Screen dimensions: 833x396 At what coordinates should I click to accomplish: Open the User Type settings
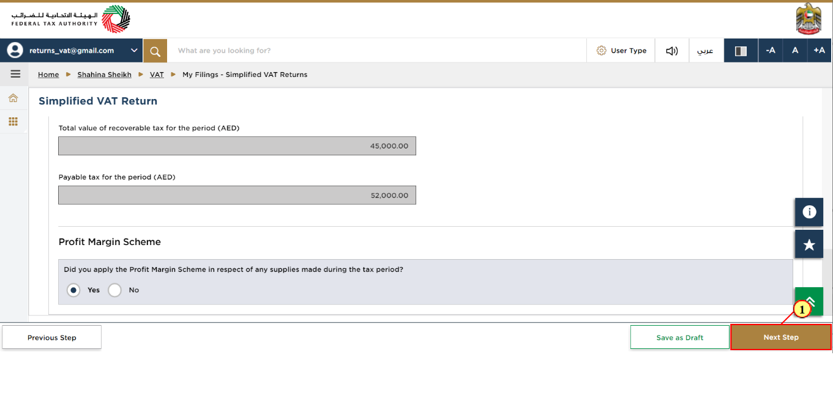click(x=621, y=51)
